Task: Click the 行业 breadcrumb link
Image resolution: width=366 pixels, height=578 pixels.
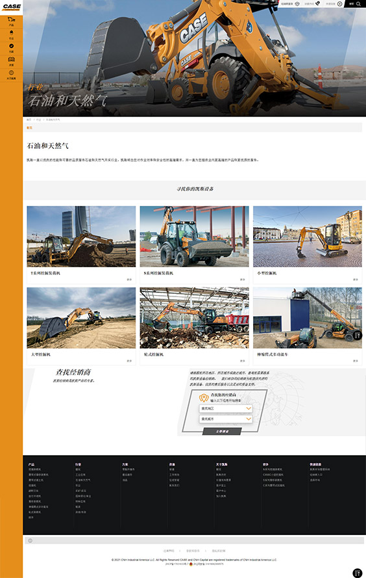Action: [x=38, y=120]
